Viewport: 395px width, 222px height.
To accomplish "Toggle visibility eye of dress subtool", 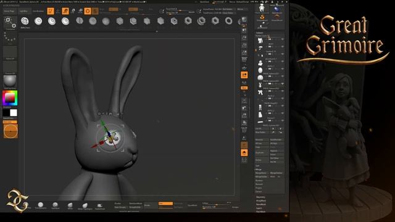I will click(283, 113).
